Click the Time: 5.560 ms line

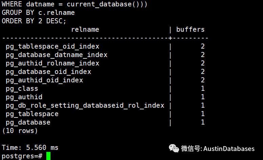pyautogui.click(x=30, y=148)
